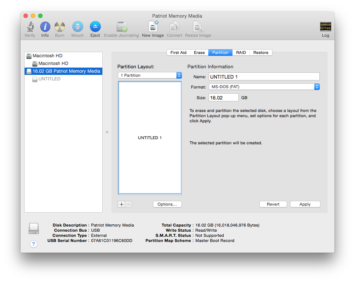Click the Verify microscope icon
This screenshot has height=282, width=355.
point(30,27)
